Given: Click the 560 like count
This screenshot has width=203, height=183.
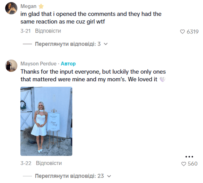Looking at the screenshot, I should coord(193,164).
